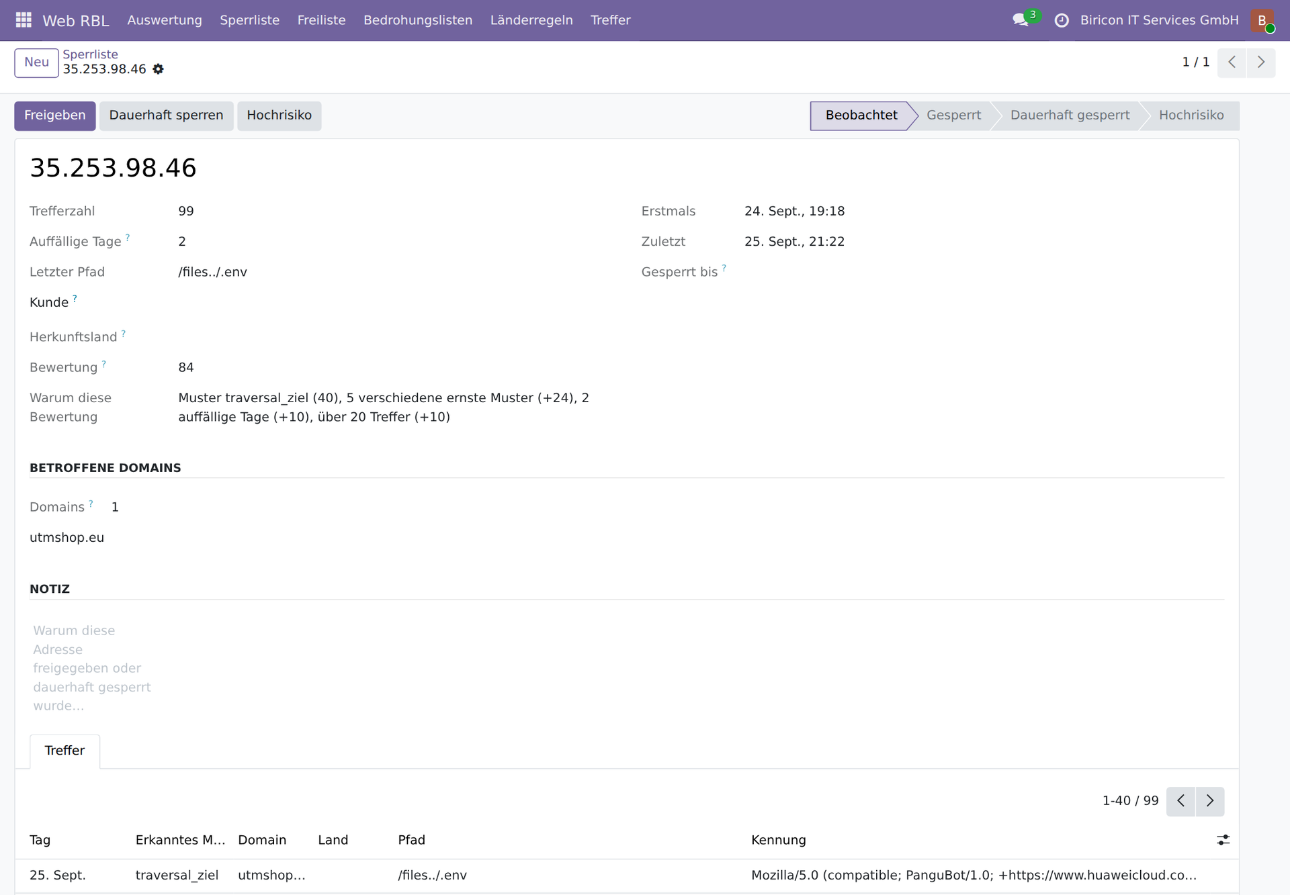Open the Bedrohungslisten menu
This screenshot has height=895, width=1290.
(418, 20)
